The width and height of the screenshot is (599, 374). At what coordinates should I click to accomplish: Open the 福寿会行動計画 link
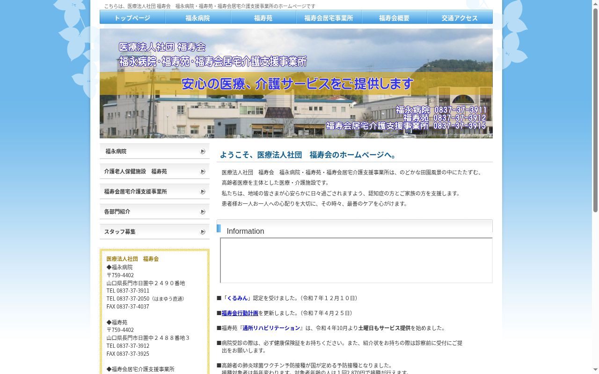pos(240,313)
